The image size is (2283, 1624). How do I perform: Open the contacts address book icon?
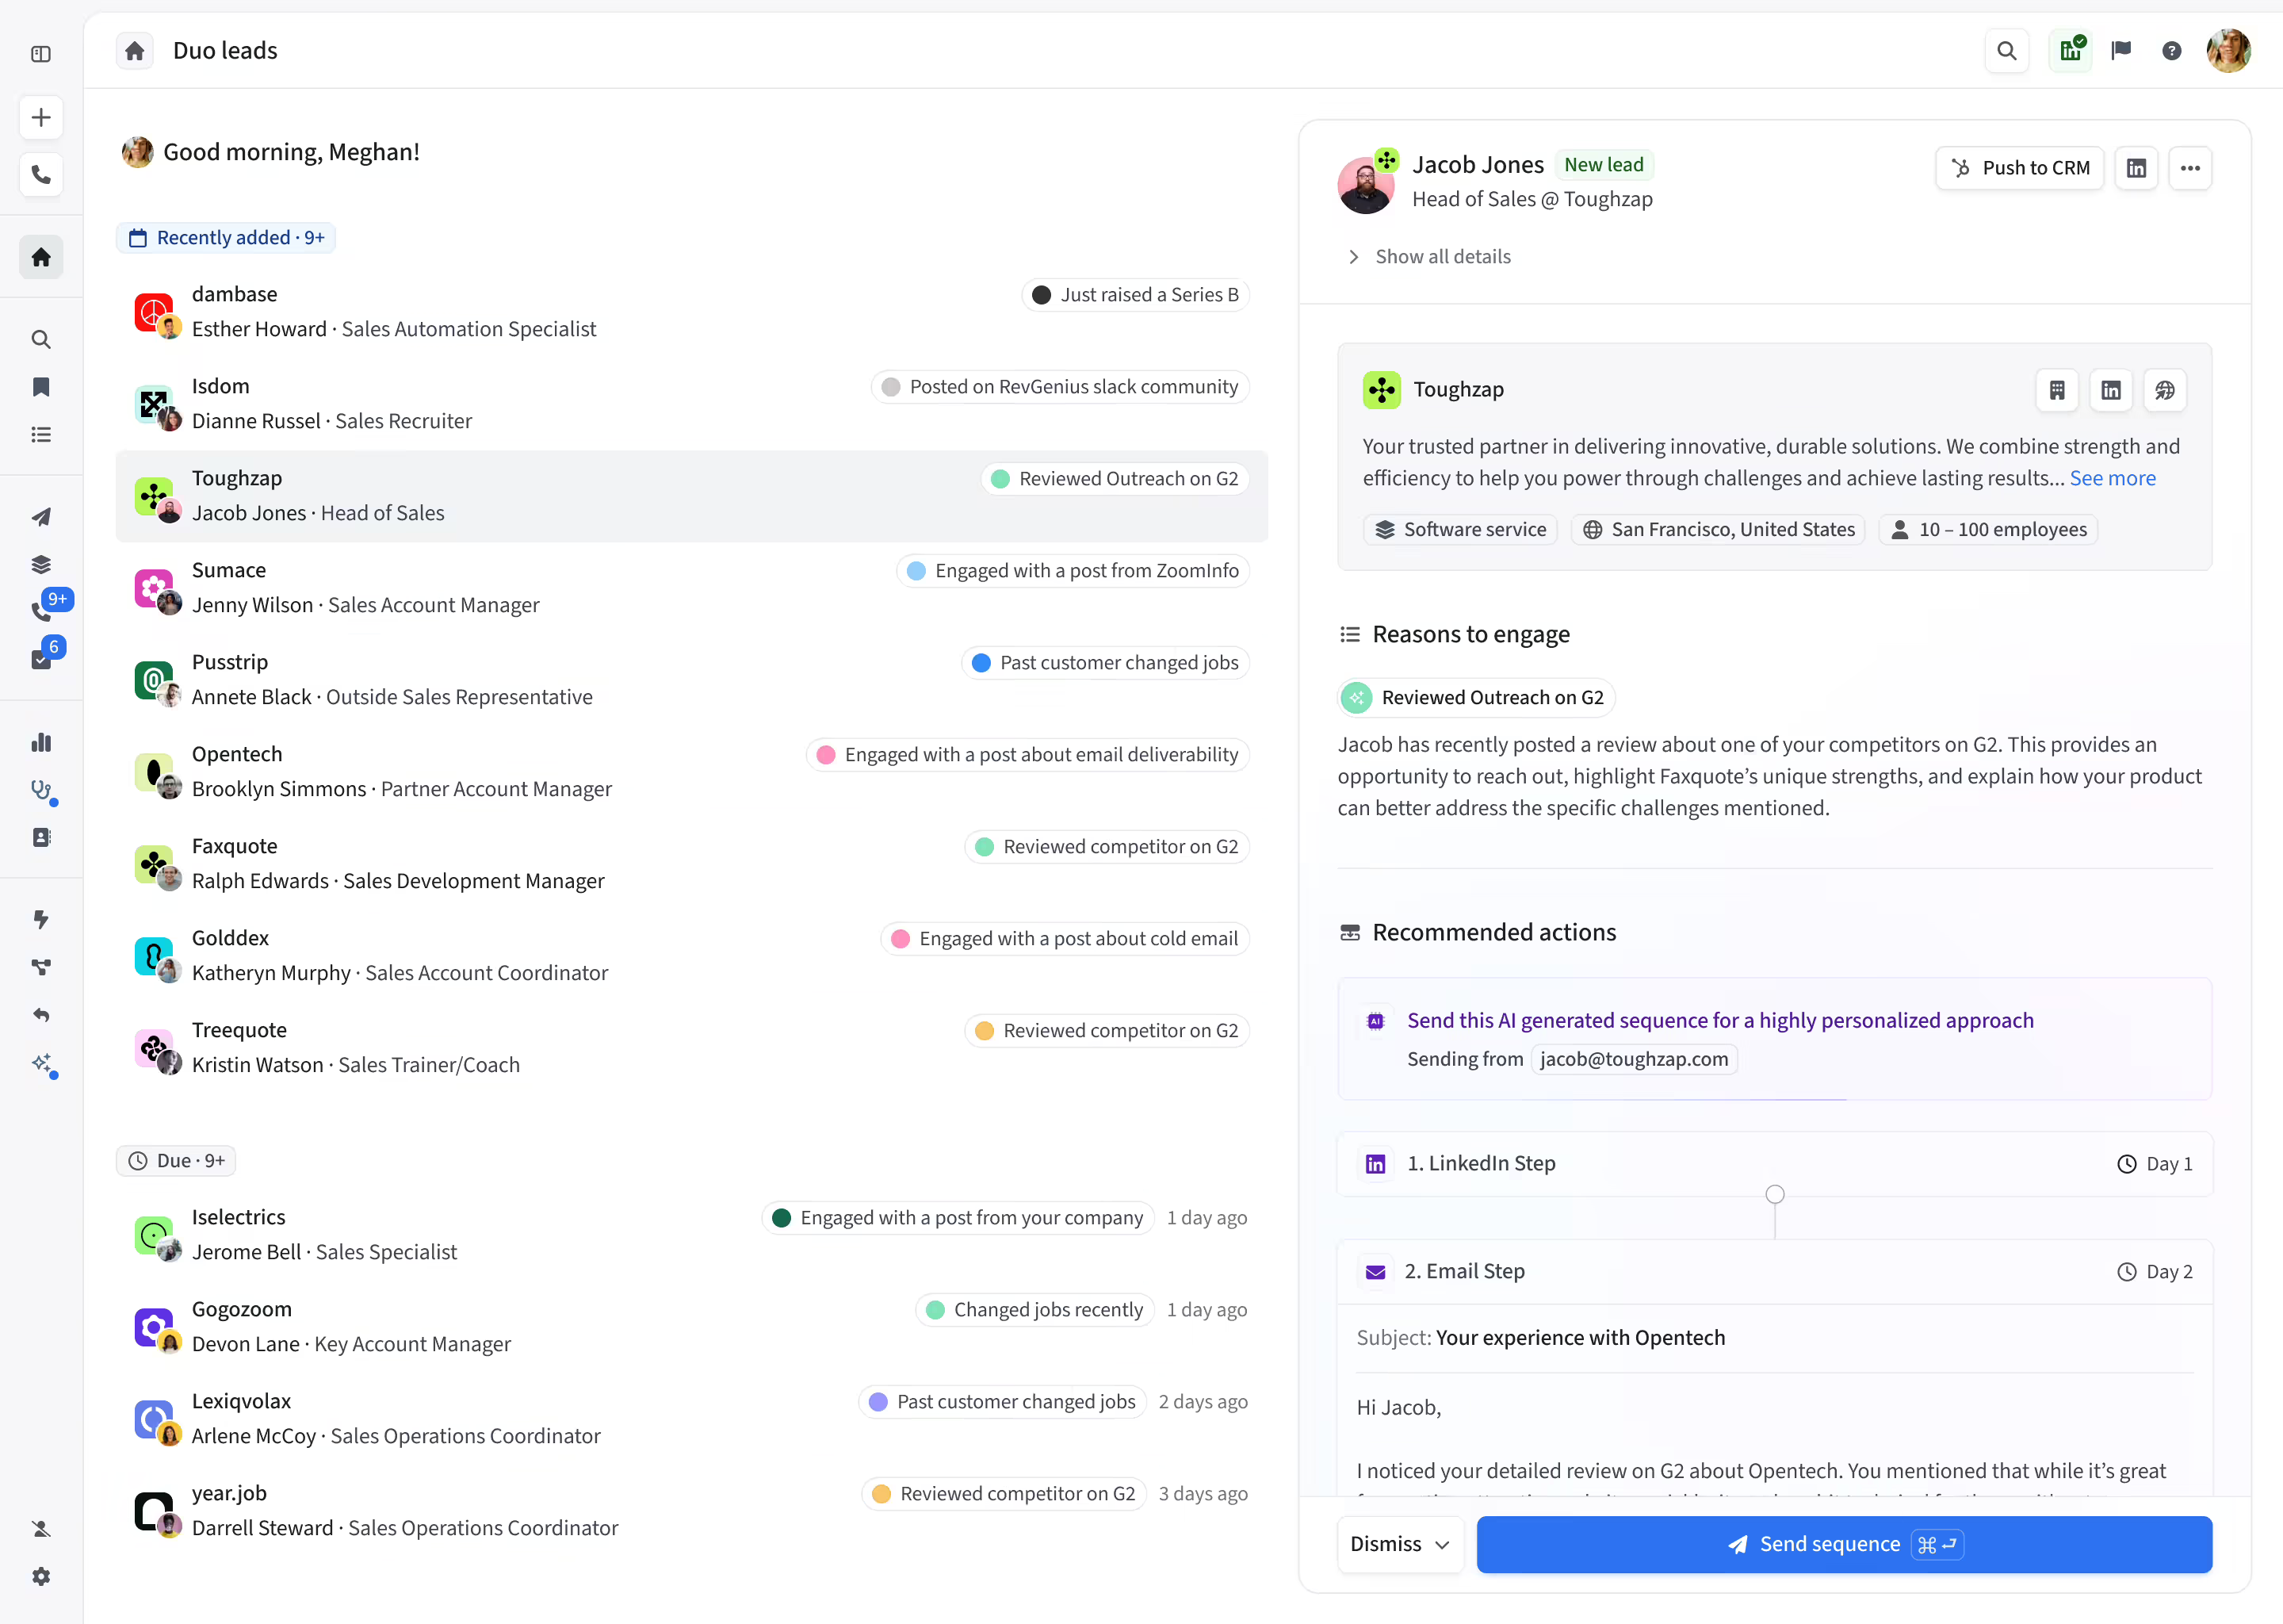pyautogui.click(x=41, y=837)
